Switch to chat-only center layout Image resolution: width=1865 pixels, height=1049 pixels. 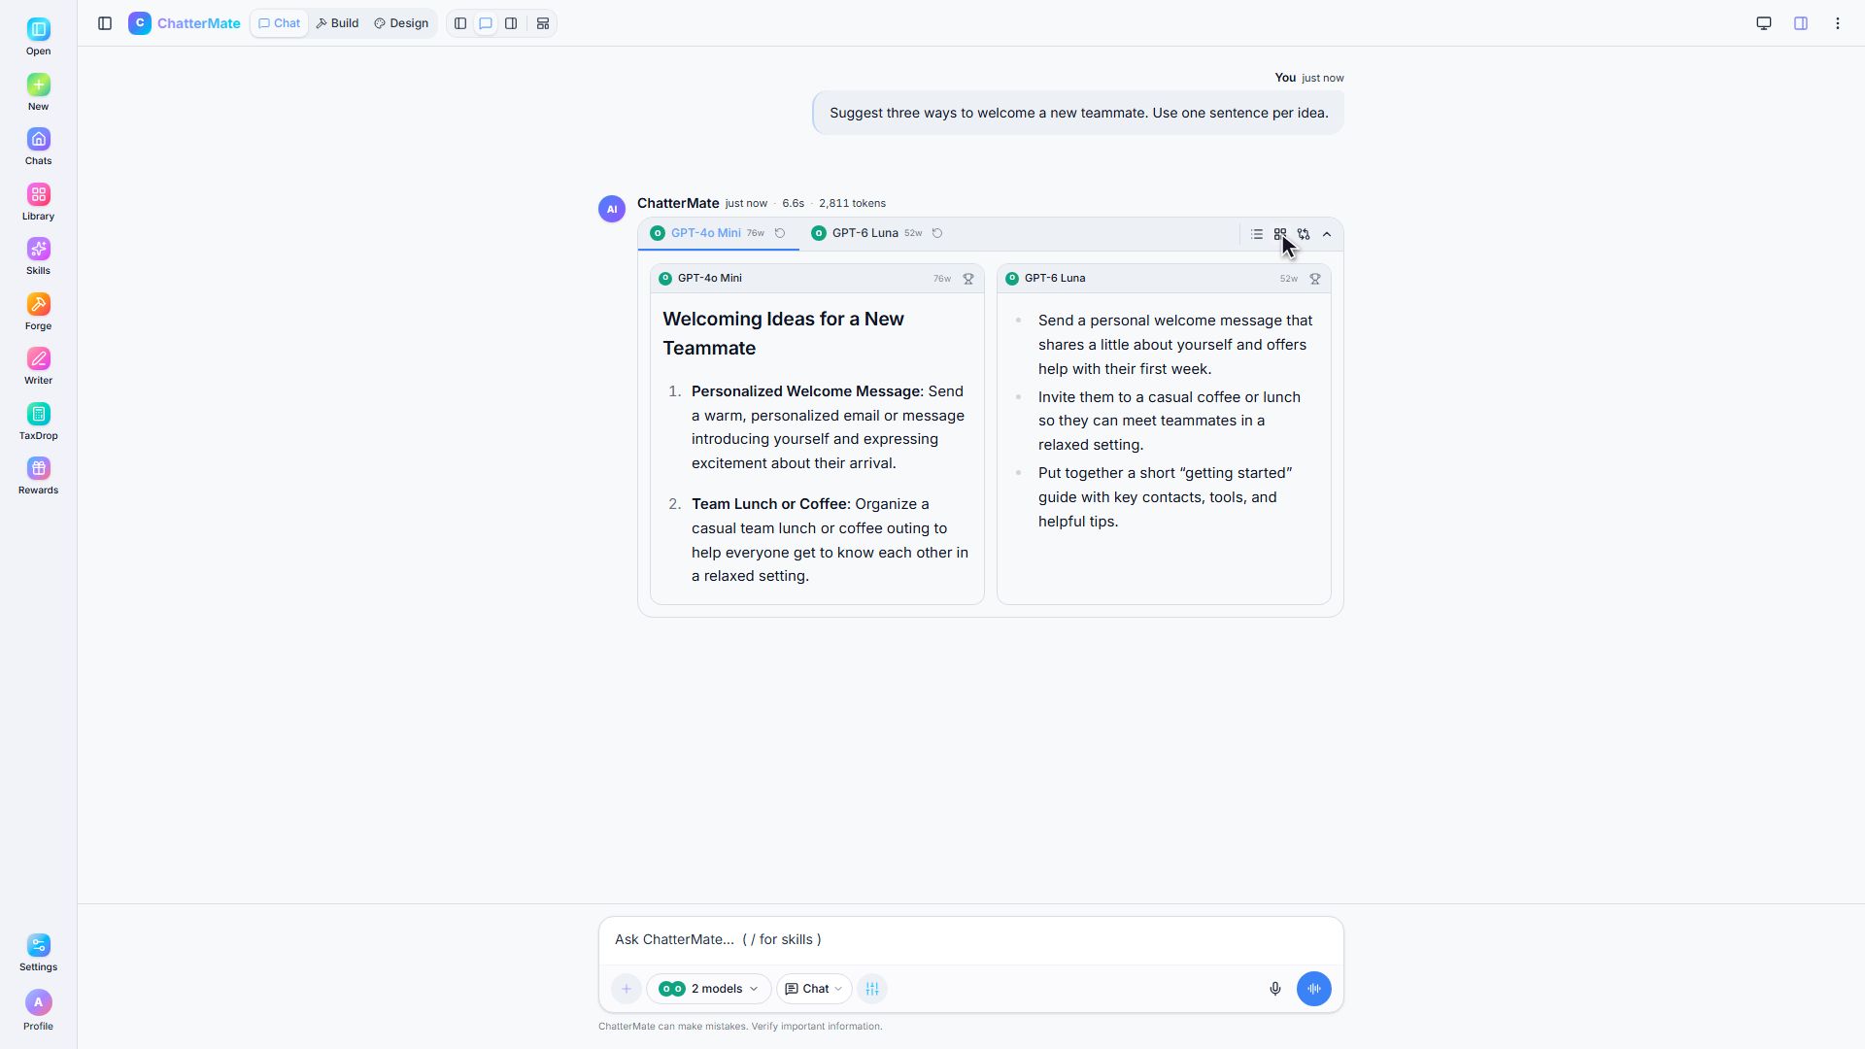pos(486,23)
